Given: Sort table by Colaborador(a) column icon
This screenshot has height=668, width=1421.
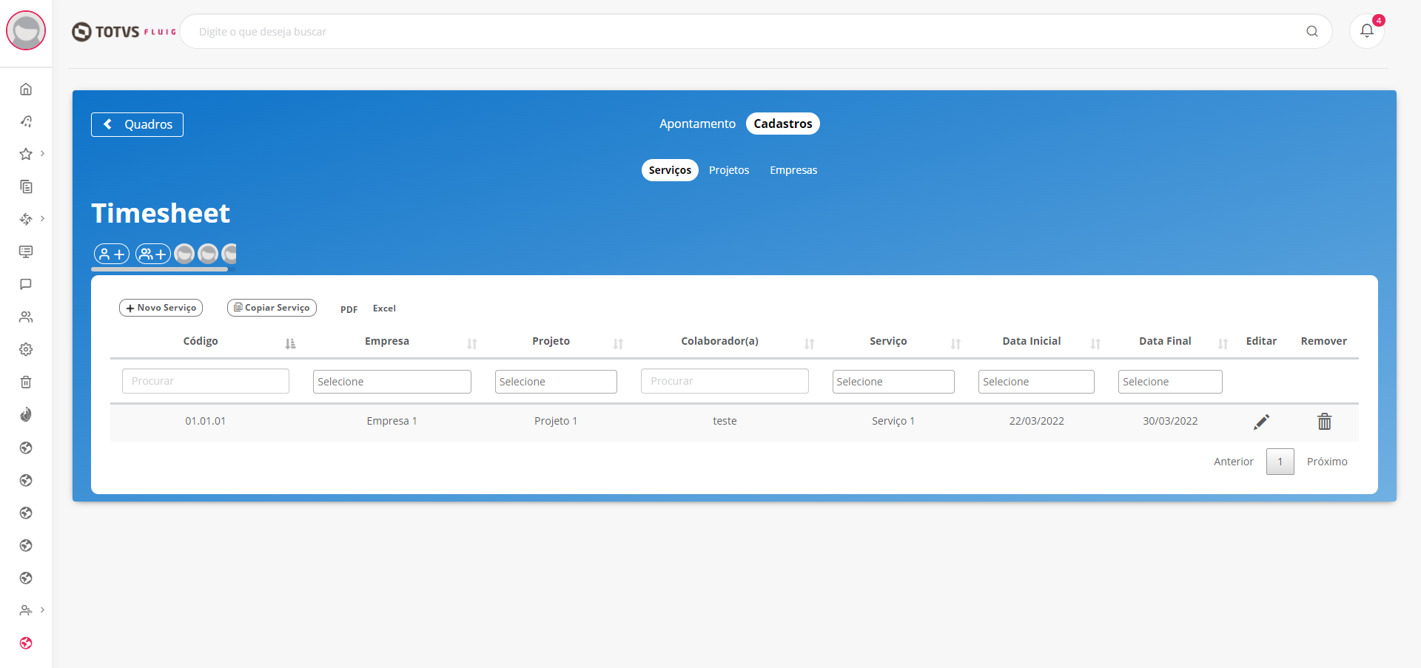Looking at the screenshot, I should pyautogui.click(x=809, y=343).
